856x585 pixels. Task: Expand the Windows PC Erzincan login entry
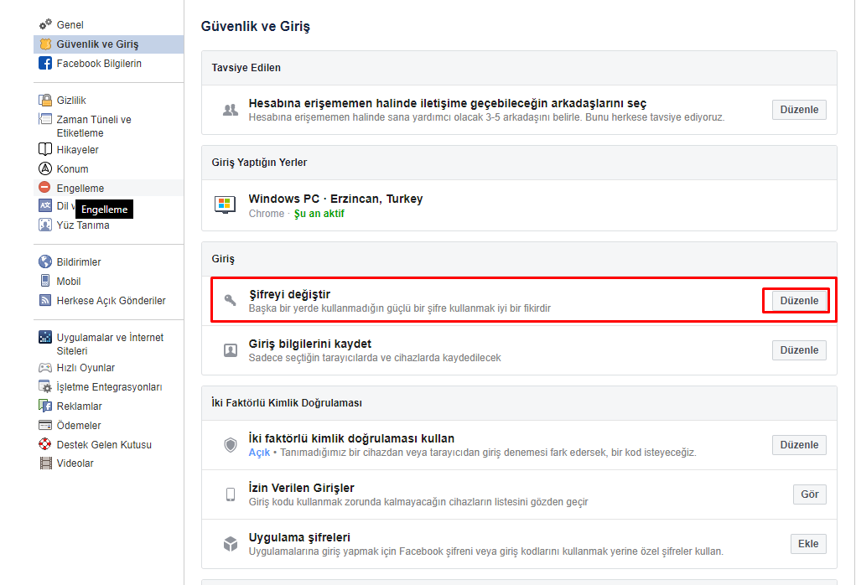pos(335,205)
